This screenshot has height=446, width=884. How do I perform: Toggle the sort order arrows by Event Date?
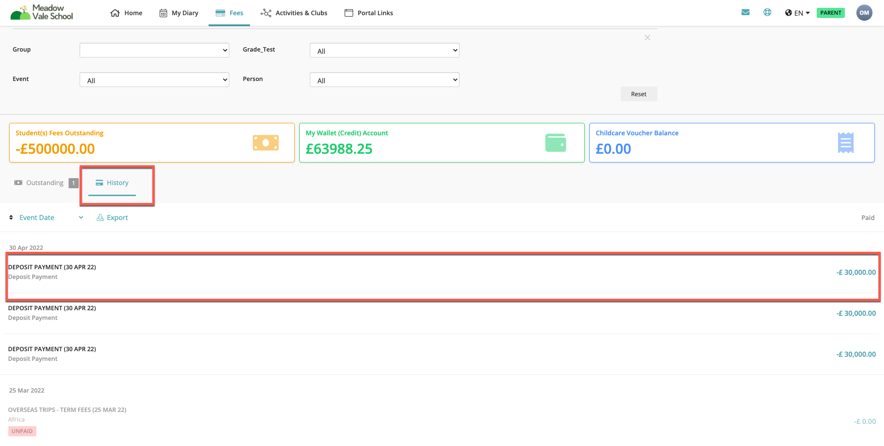[11, 217]
